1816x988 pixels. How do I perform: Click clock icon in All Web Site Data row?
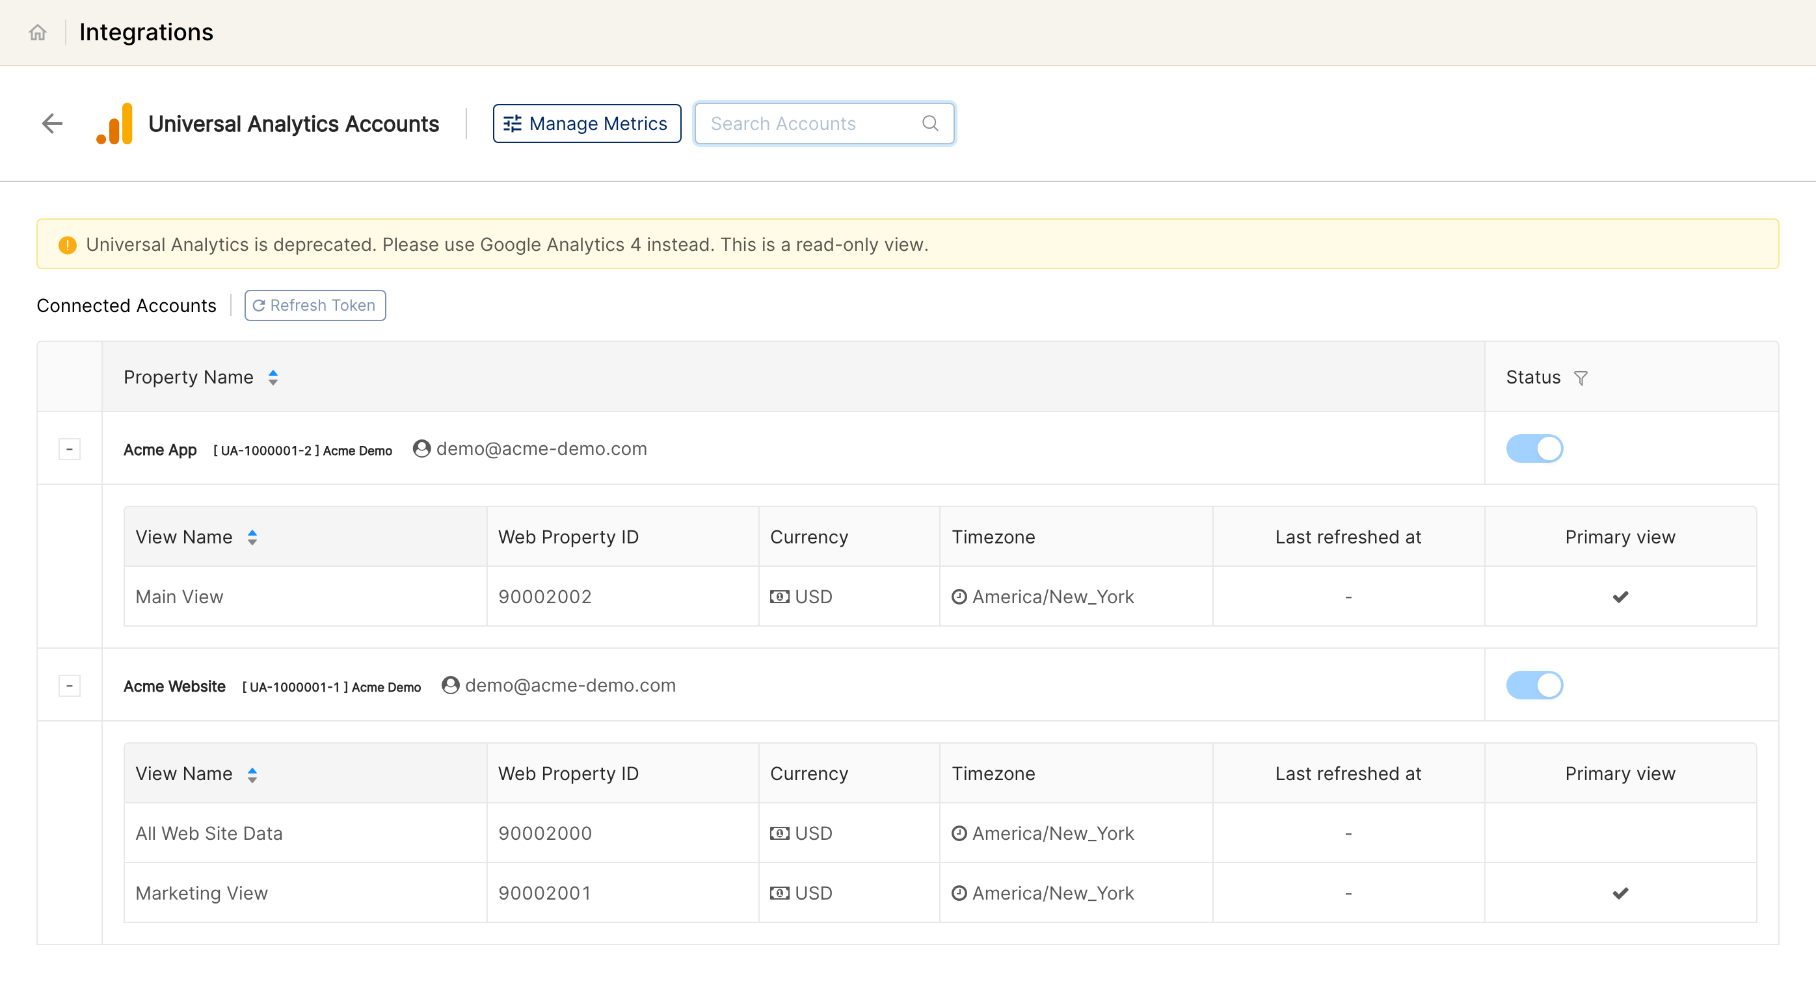click(x=959, y=834)
